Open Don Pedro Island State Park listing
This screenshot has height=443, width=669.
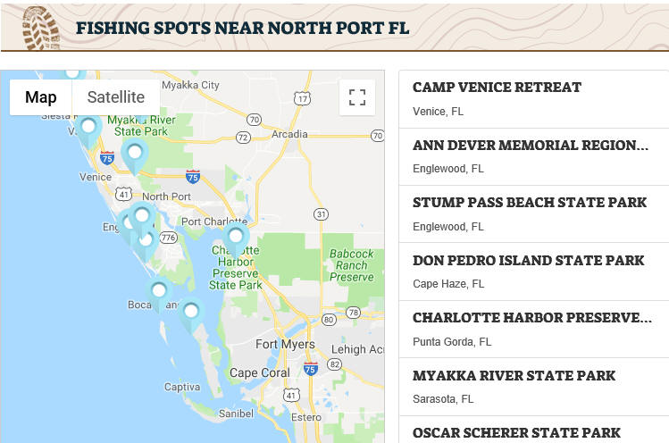[534, 272]
